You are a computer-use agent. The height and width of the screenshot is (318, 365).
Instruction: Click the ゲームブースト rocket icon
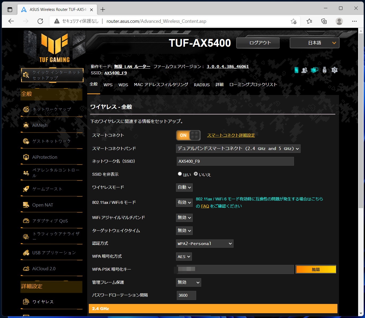pyautogui.click(x=26, y=189)
